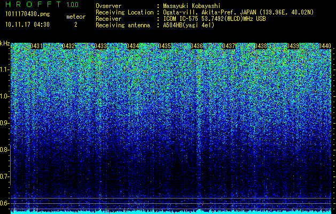The width and height of the screenshot is (336, 214).
Task: Click the 0434 time marker
Action: (132, 46)
